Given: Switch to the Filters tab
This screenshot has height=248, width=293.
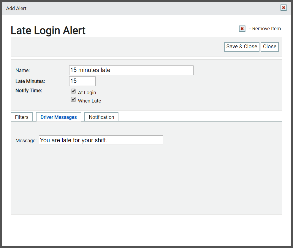Looking at the screenshot, I should [22, 117].
